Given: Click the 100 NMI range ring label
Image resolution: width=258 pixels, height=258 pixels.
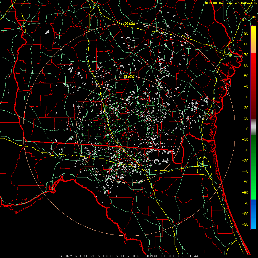Looking at the screenshot, I should point(129,24).
